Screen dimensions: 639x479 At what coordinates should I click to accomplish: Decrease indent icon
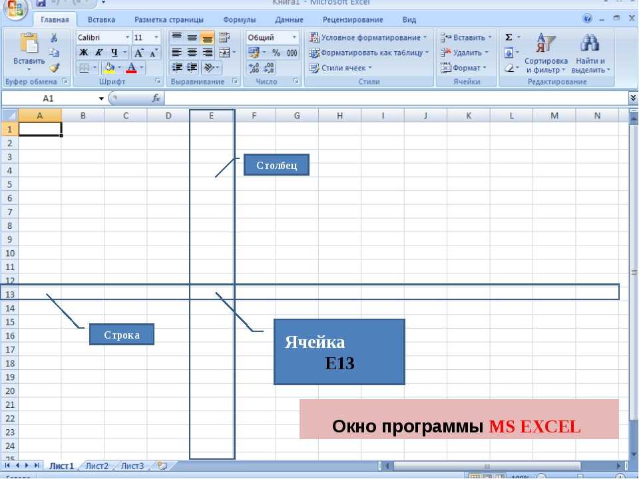pos(176,68)
